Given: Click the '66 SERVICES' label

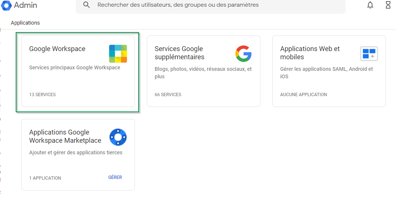Looking at the screenshot, I should [x=168, y=95].
